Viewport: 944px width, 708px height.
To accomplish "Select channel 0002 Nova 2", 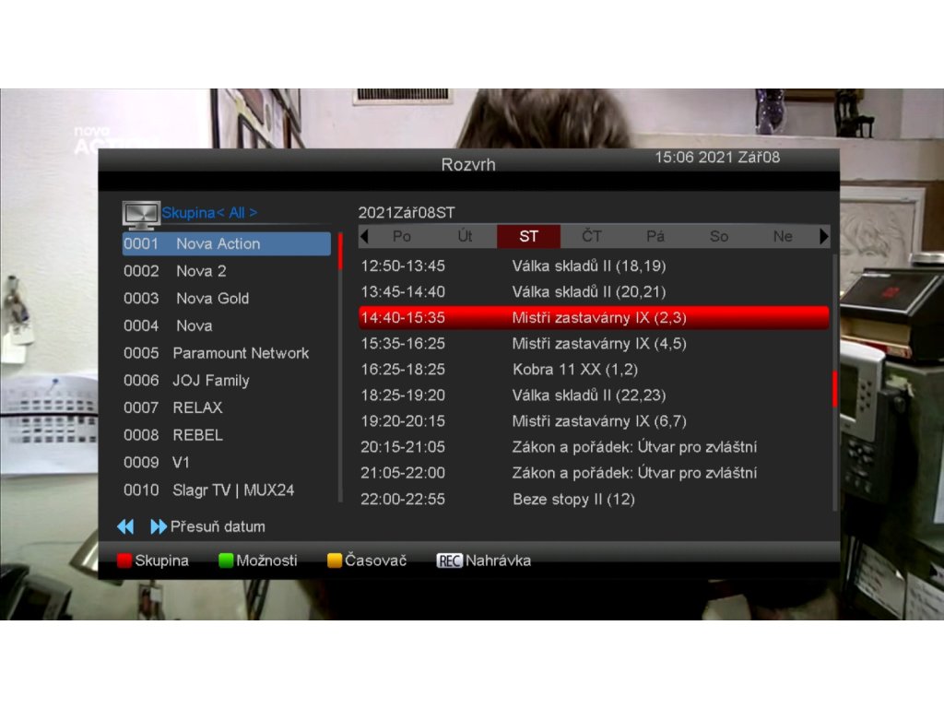I will point(227,271).
